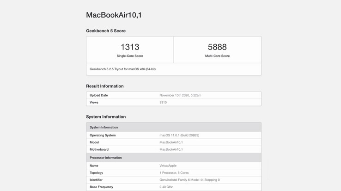The width and height of the screenshot is (341, 191).
Task: Select the MacBookAir10,1 value in Model row
Action: pyautogui.click(x=171, y=142)
